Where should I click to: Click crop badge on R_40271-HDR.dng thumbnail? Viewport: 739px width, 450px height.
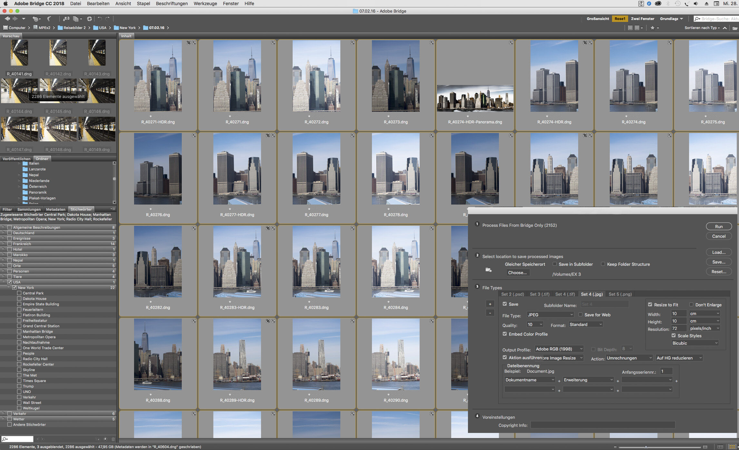[189, 43]
